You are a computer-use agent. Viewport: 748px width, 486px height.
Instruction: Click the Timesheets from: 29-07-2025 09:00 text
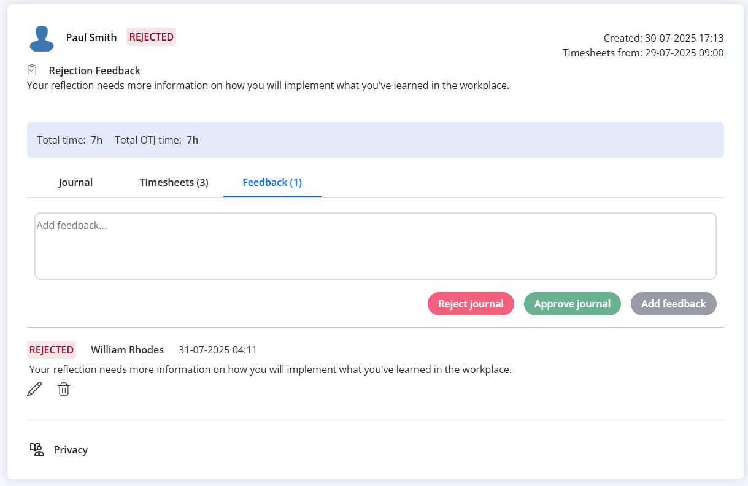pos(643,53)
